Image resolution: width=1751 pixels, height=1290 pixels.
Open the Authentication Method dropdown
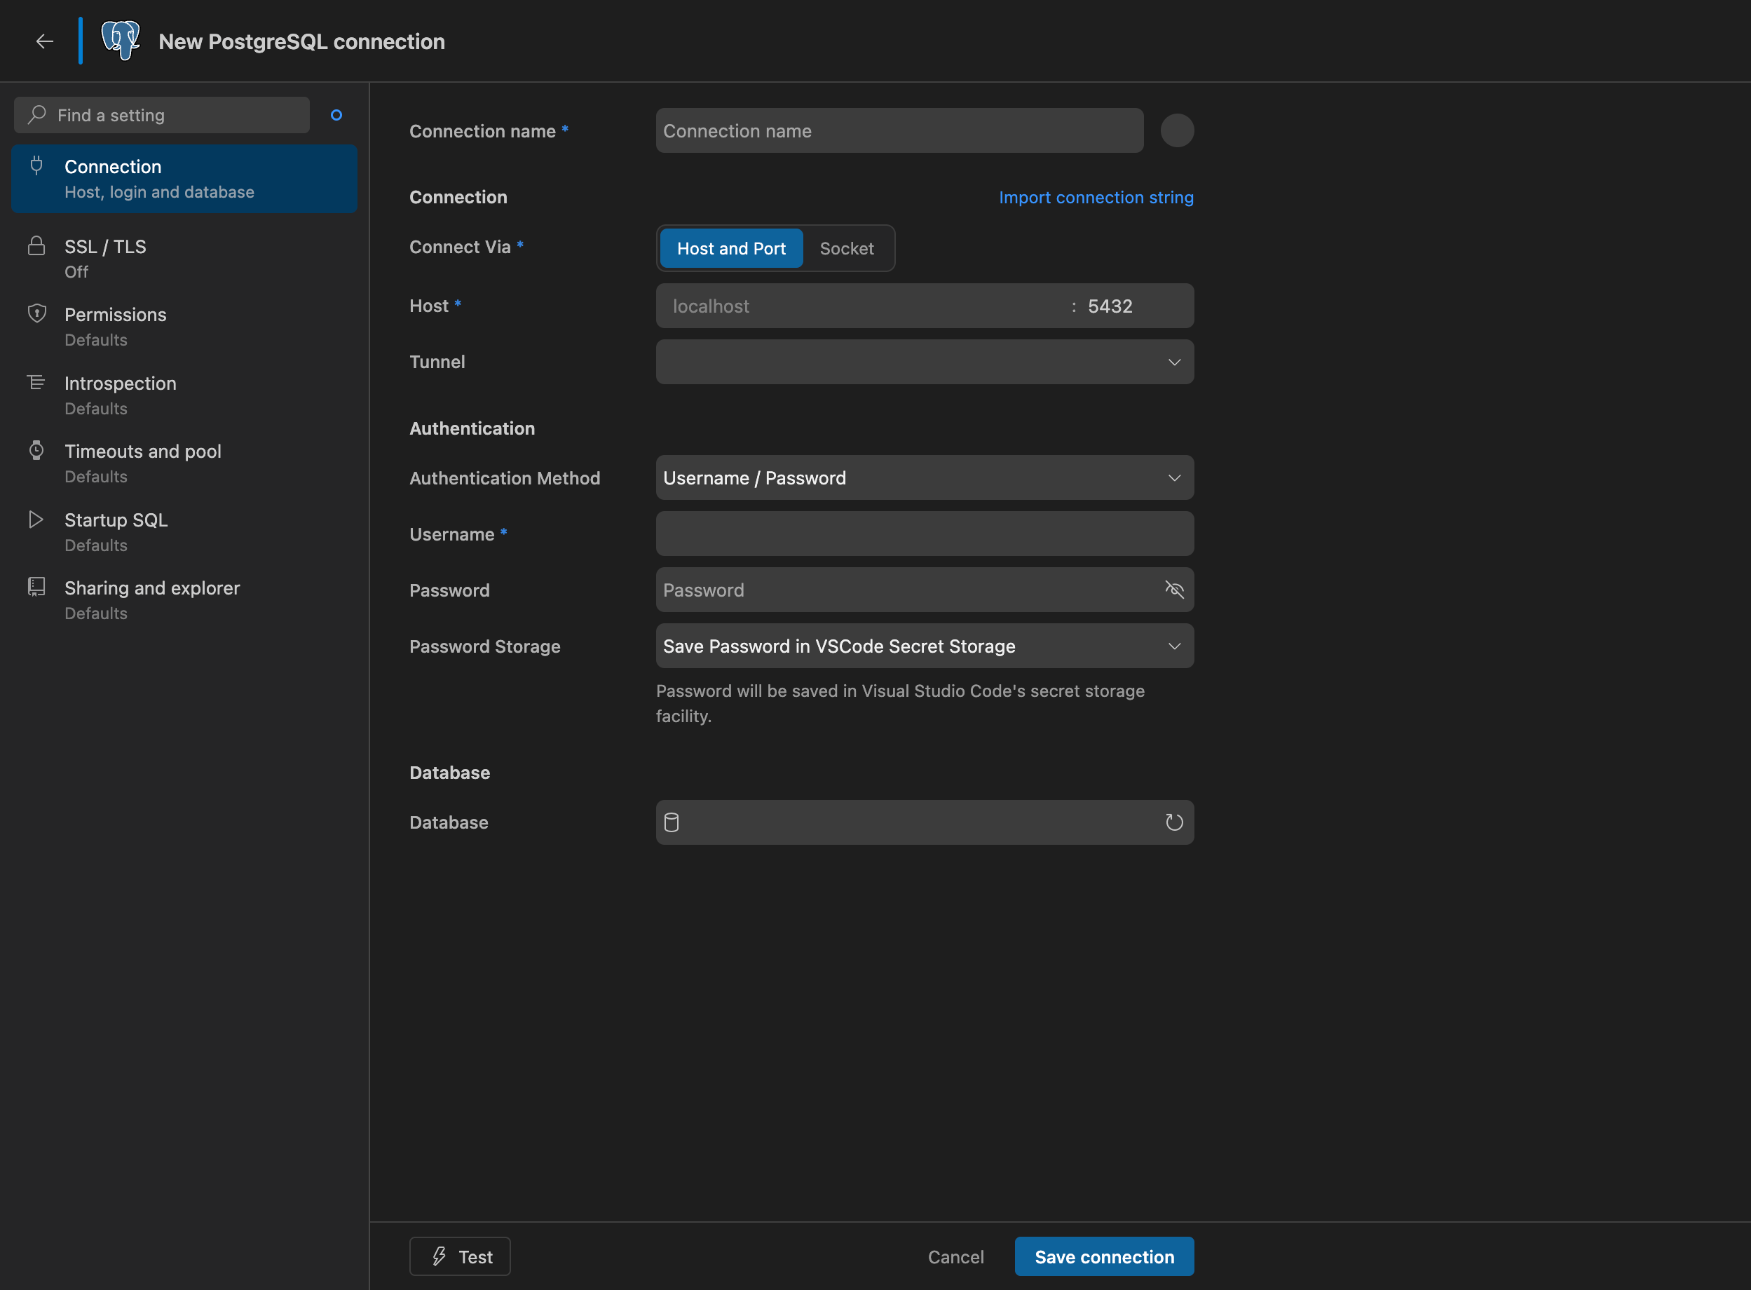[925, 478]
